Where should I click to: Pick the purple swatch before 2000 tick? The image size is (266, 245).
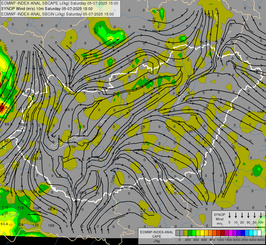click(235, 233)
